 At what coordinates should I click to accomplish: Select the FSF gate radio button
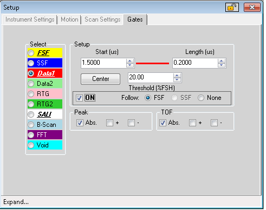(x=31, y=53)
